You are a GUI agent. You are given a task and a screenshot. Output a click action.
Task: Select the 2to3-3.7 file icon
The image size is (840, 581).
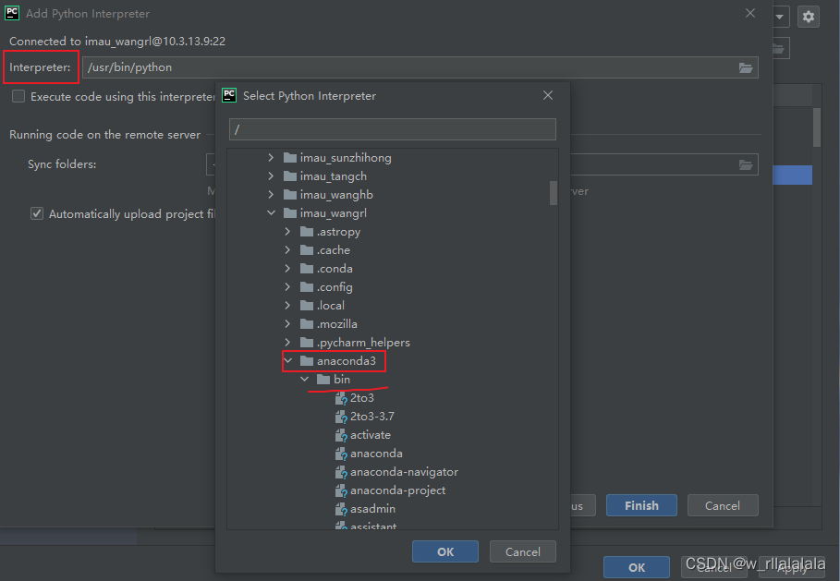tap(341, 417)
